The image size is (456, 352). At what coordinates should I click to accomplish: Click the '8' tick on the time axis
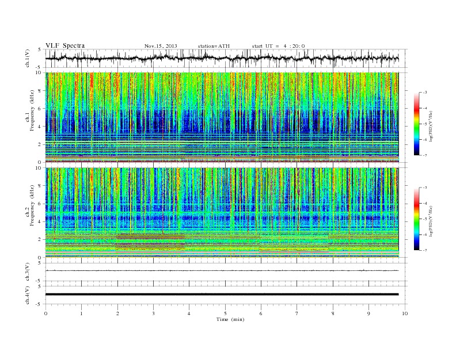[x=333, y=313]
